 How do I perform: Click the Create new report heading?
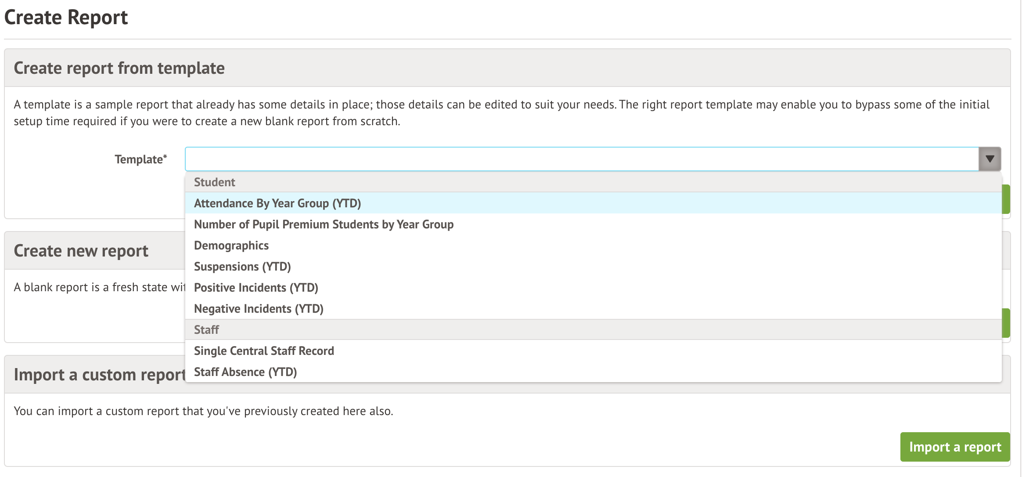pos(81,251)
